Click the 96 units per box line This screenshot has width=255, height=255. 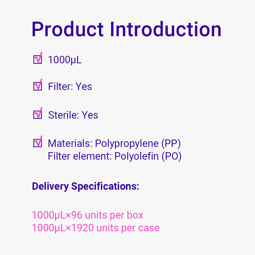(87, 215)
